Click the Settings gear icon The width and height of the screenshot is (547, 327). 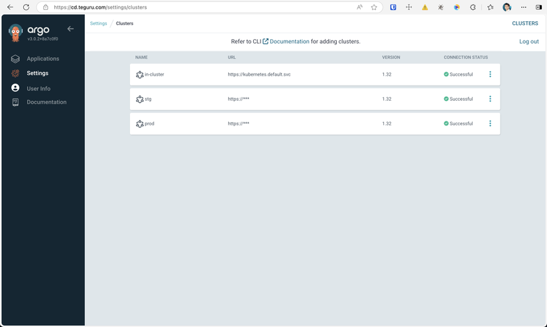click(15, 73)
